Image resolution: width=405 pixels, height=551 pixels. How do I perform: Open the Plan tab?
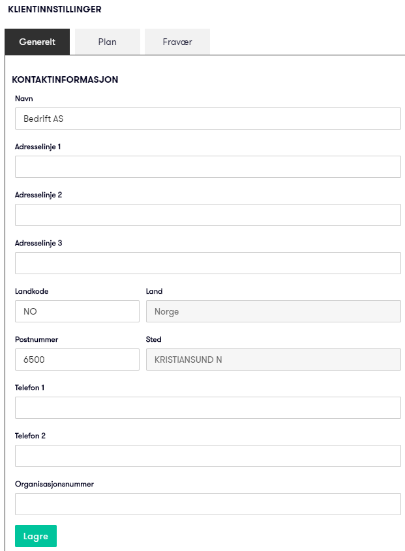pos(108,42)
